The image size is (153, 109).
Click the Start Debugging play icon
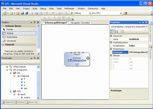pyautogui.click(x=72, y=13)
